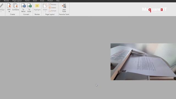
Task: Open the Forms tab
Action: coord(27,1)
